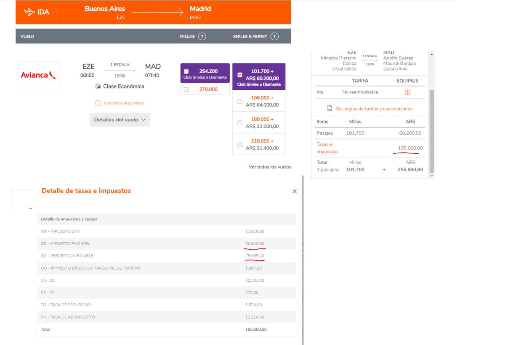Open the Millas help question mark

202,36
